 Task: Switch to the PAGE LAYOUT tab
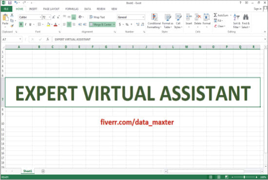(51, 9)
